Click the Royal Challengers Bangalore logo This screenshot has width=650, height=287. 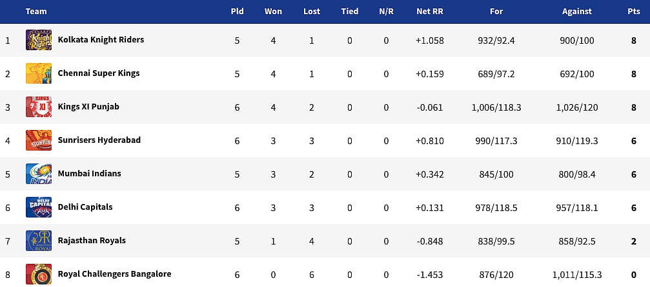[39, 273]
